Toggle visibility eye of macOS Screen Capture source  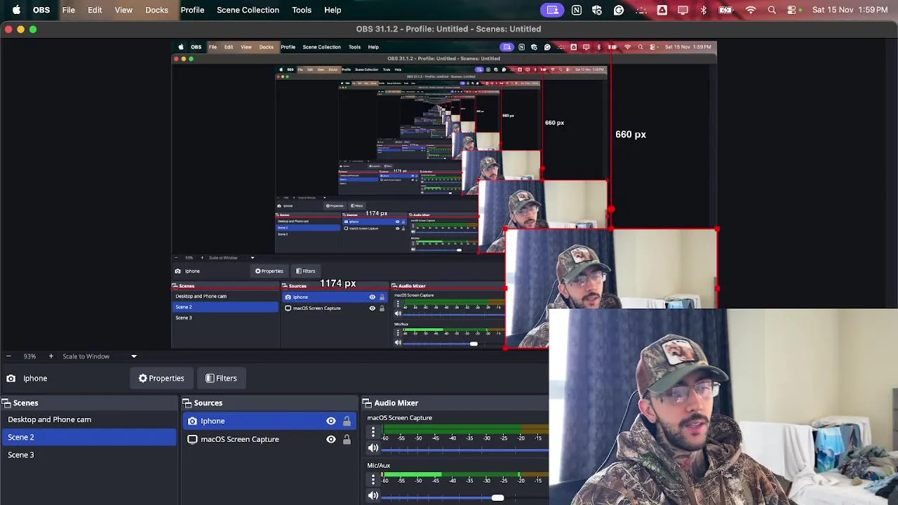pos(331,439)
